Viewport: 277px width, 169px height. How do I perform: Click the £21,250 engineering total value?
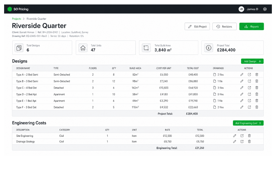[x=200, y=148]
